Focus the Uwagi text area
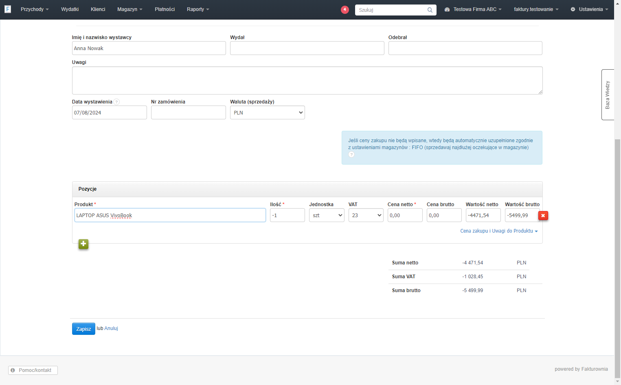Image resolution: width=621 pixels, height=385 pixels. (x=307, y=80)
